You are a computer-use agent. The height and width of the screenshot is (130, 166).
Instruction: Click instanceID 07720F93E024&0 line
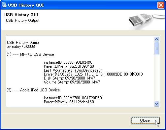point(68,62)
